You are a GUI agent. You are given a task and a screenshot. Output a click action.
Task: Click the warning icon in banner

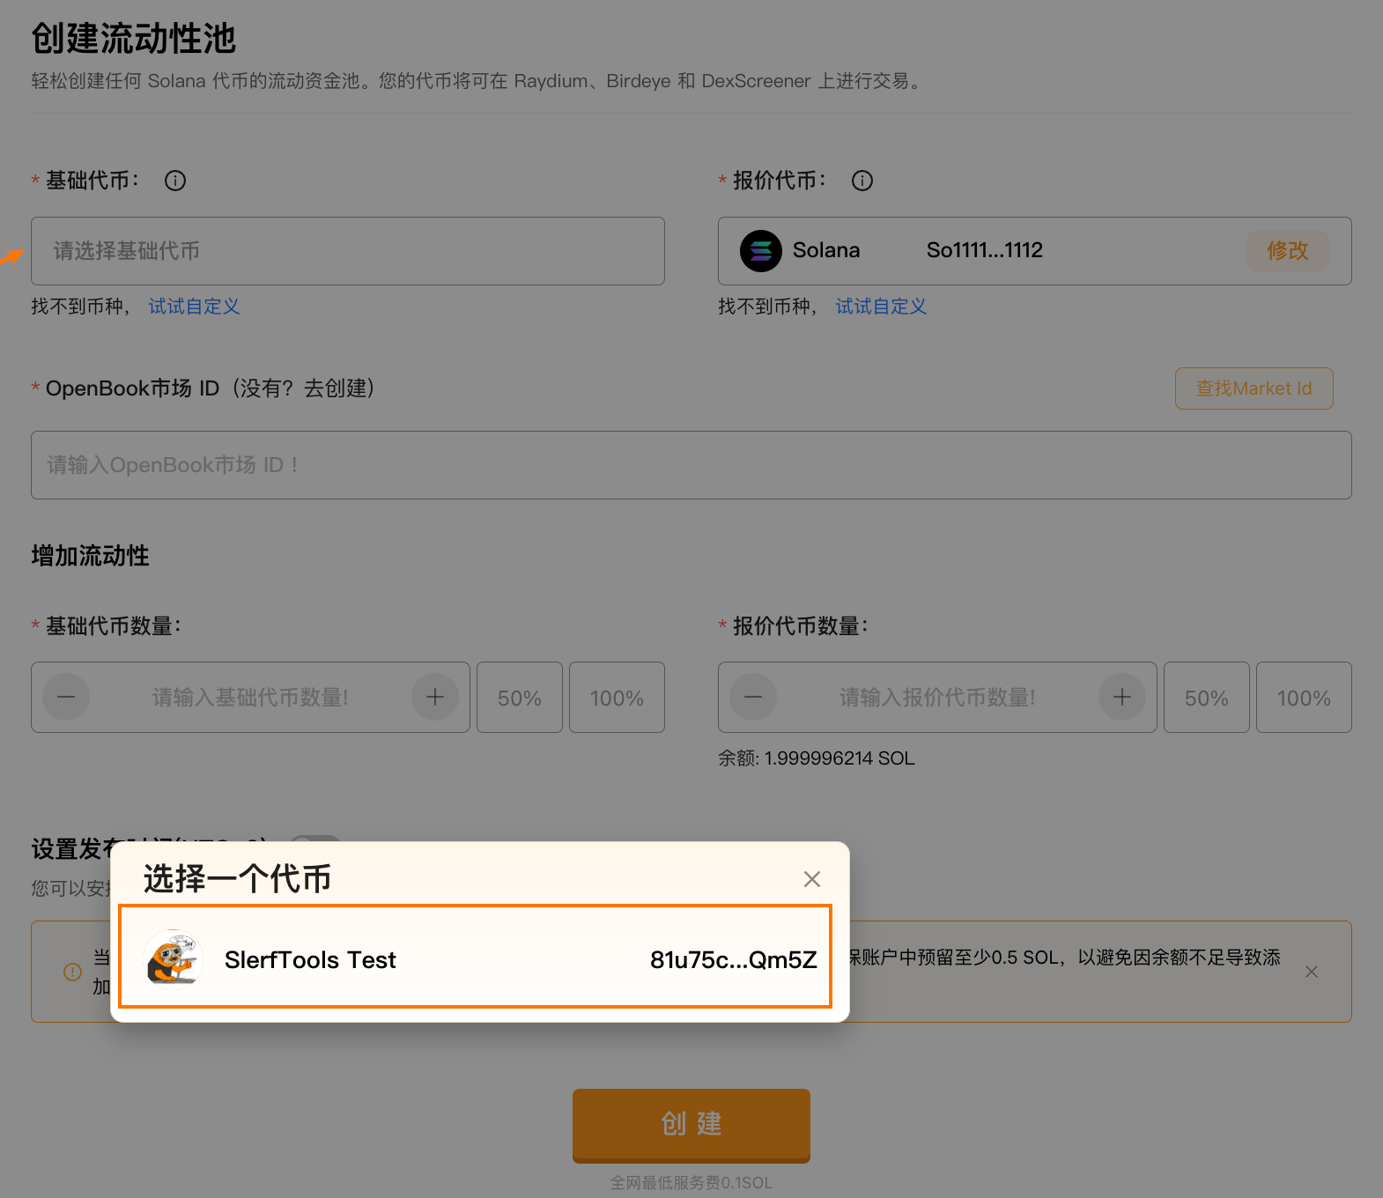click(73, 972)
